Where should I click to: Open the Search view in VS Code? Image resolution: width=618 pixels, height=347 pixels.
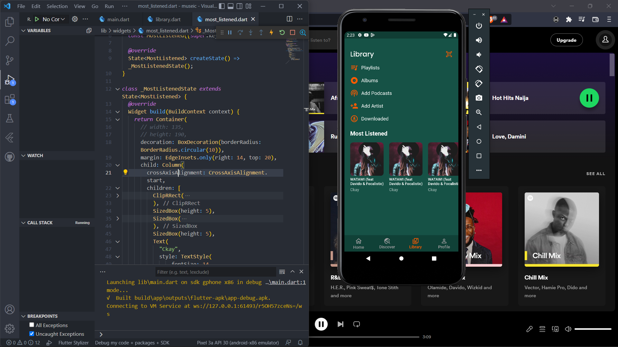[10, 41]
